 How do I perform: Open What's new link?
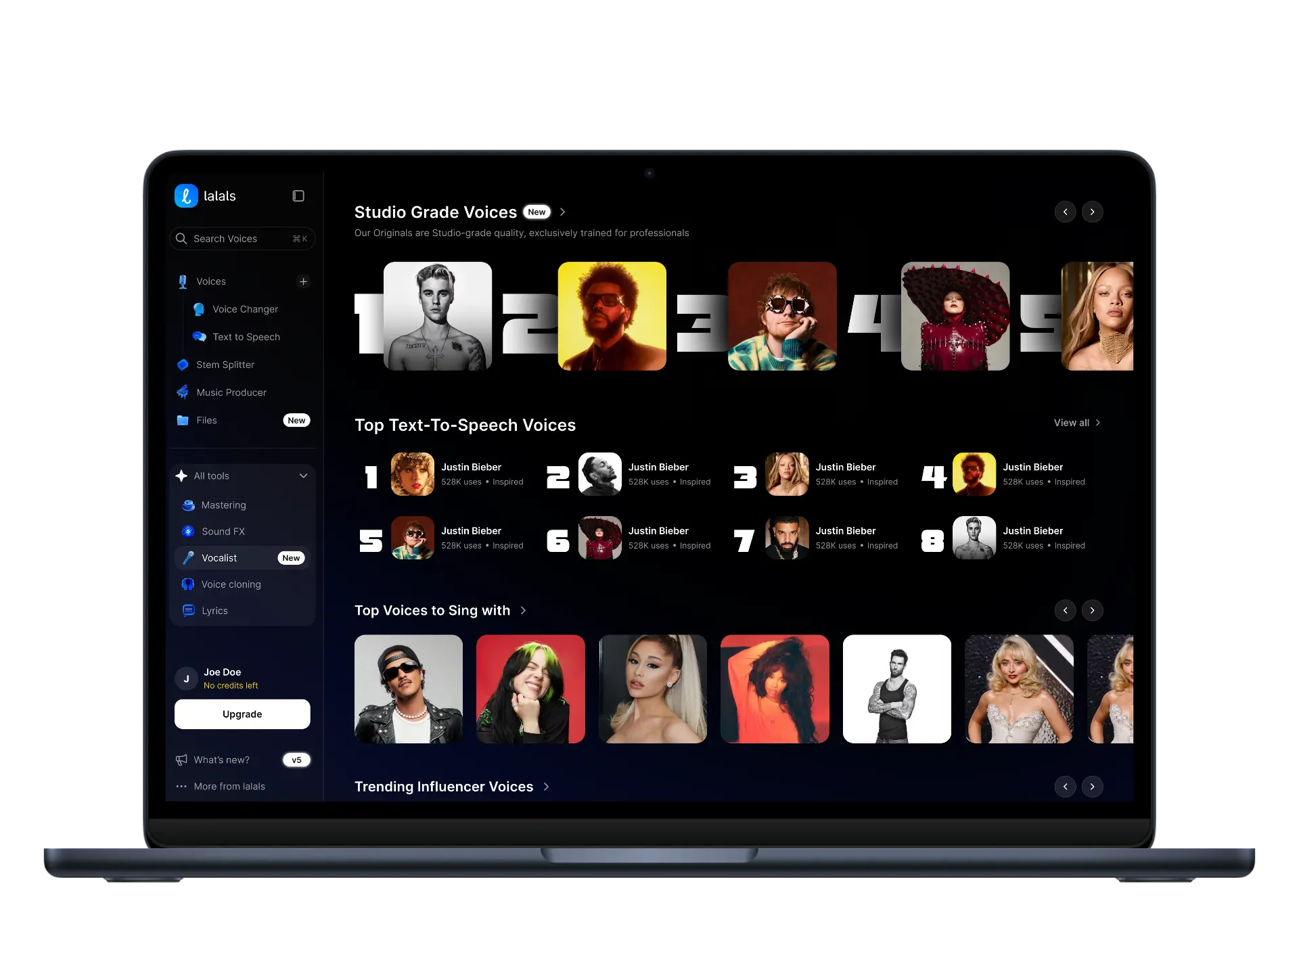(x=222, y=760)
